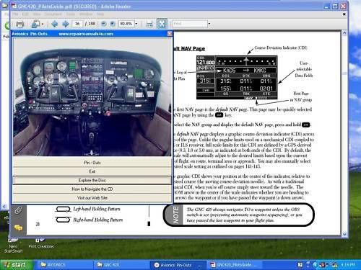Click the Nero StartSmart desktop icon
The height and width of the screenshot is (270, 361).
tap(13, 246)
